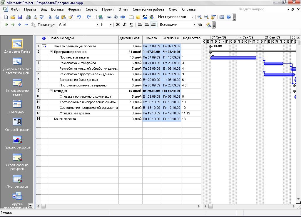Toggle italic К formatting
The height and width of the screenshot is (217, 301).
pyautogui.click(x=125, y=25)
